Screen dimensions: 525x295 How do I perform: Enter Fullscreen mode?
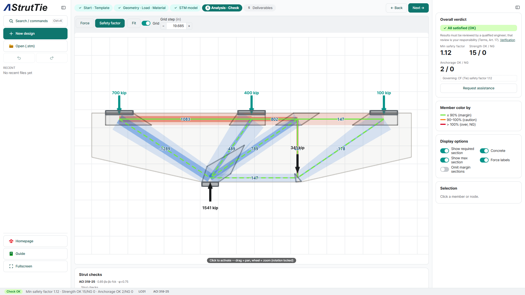(35, 266)
